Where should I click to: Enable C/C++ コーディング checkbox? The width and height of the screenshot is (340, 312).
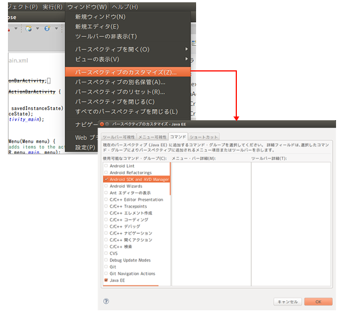[x=106, y=220]
